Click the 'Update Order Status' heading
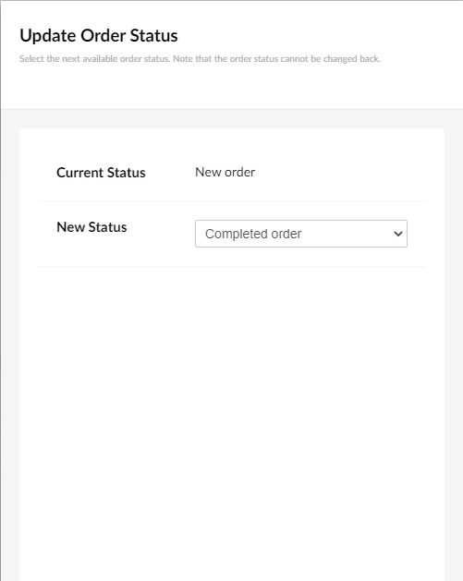This screenshot has height=581, width=463. [99, 36]
